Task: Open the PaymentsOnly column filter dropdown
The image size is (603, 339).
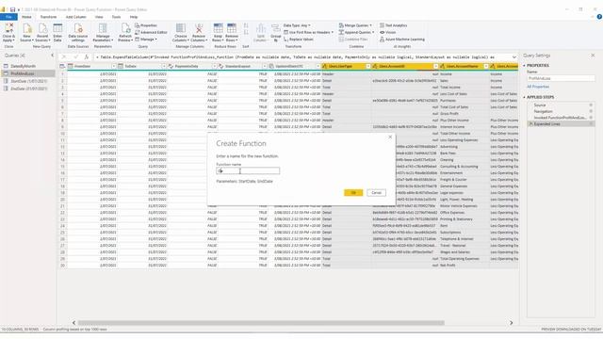Action: pos(214,67)
